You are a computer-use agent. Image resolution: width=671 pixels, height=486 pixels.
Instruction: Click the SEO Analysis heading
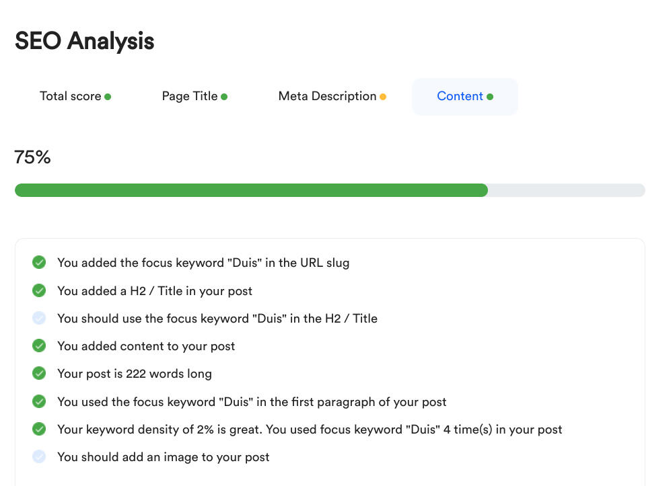84,41
